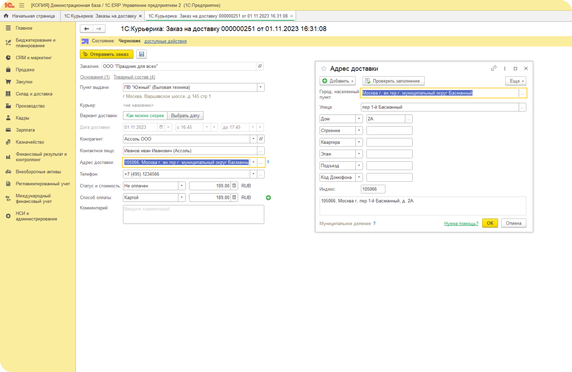The height and width of the screenshot is (372, 572).
Task: Open the Еще menu in dialog
Action: pos(516,81)
